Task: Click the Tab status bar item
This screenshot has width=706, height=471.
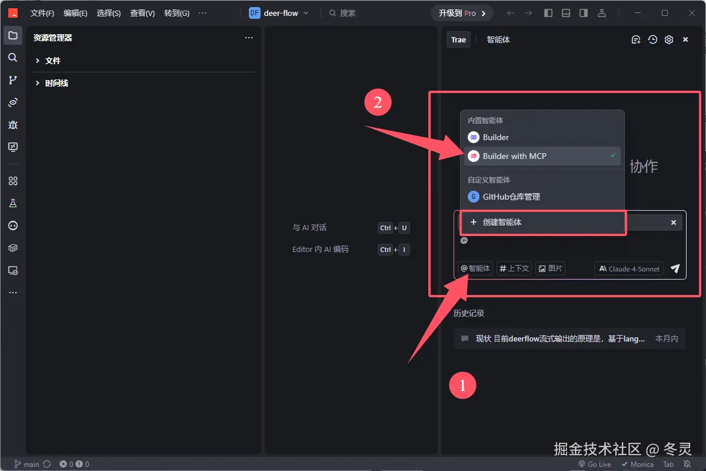Action: pos(668,464)
